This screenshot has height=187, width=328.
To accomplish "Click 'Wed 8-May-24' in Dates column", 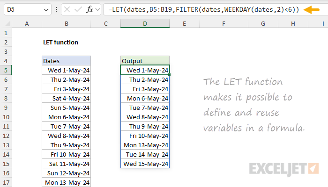I will pyautogui.click(x=67, y=136).
